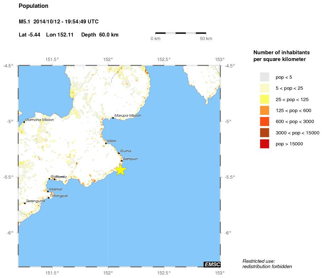The height and width of the screenshot is (278, 323).
Task: Click the yellow earthquake epicenter star
Action: pos(121,170)
